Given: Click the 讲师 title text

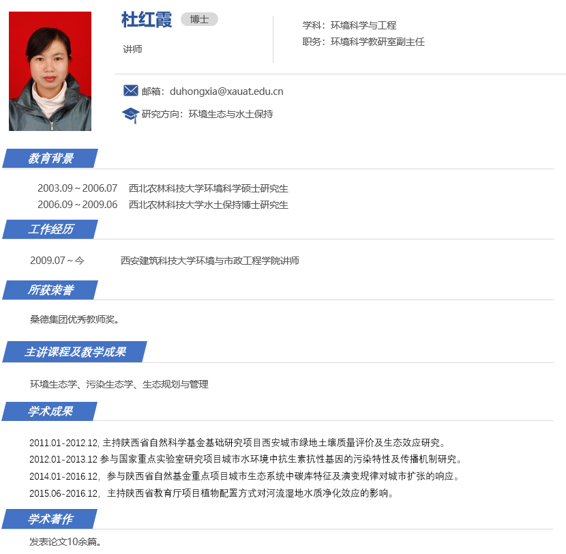Looking at the screenshot, I should 132,49.
